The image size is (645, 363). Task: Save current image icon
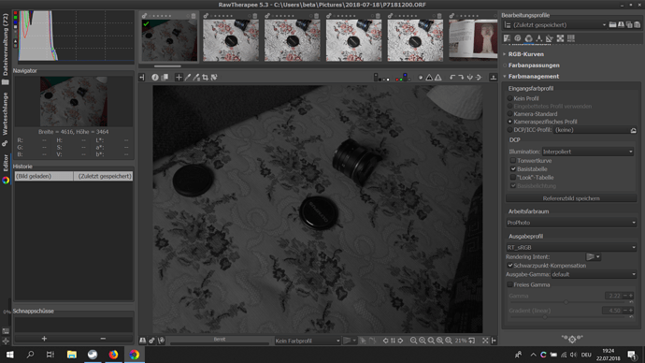[x=142, y=341]
